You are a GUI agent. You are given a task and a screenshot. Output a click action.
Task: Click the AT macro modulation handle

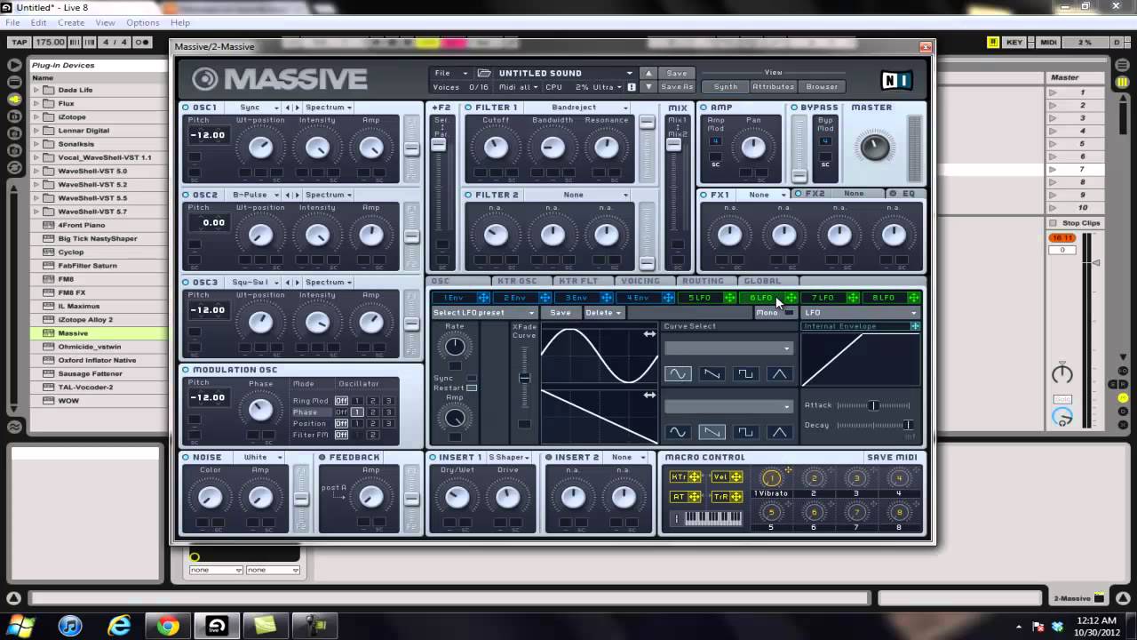tap(694, 497)
